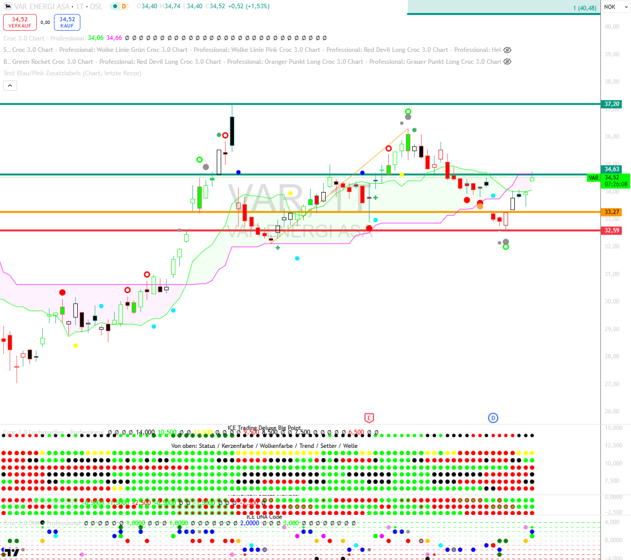Click the teal 34,63 horizontal line label
631x560 pixels.
pos(612,169)
